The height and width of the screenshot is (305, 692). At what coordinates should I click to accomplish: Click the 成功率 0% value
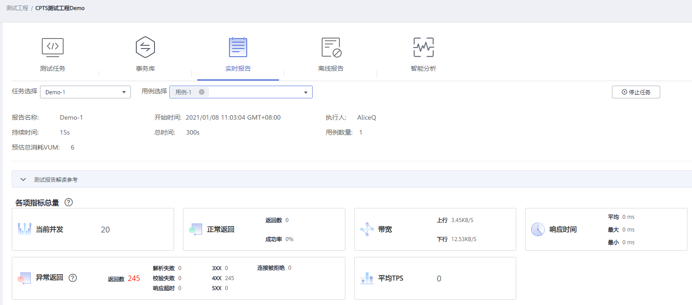(x=289, y=239)
